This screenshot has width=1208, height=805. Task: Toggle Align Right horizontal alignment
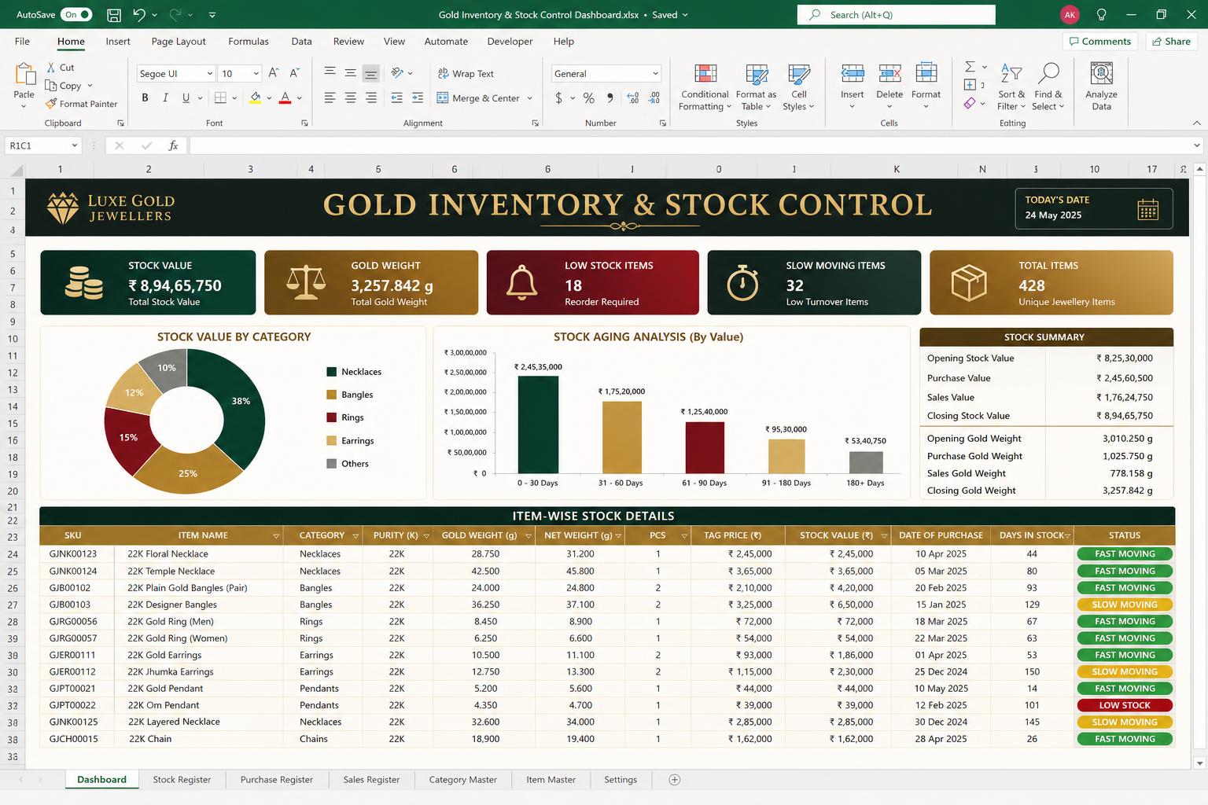tap(371, 98)
